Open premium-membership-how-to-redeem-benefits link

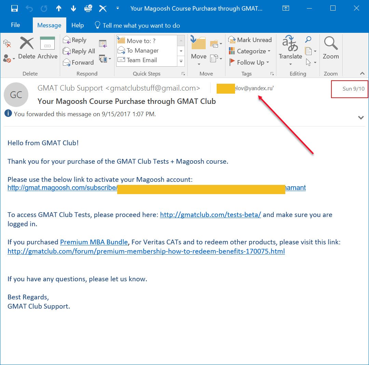click(x=146, y=251)
